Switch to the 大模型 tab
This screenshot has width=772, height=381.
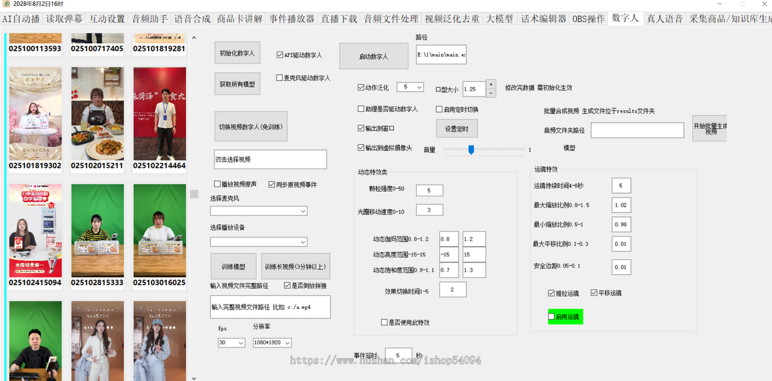pyautogui.click(x=500, y=19)
